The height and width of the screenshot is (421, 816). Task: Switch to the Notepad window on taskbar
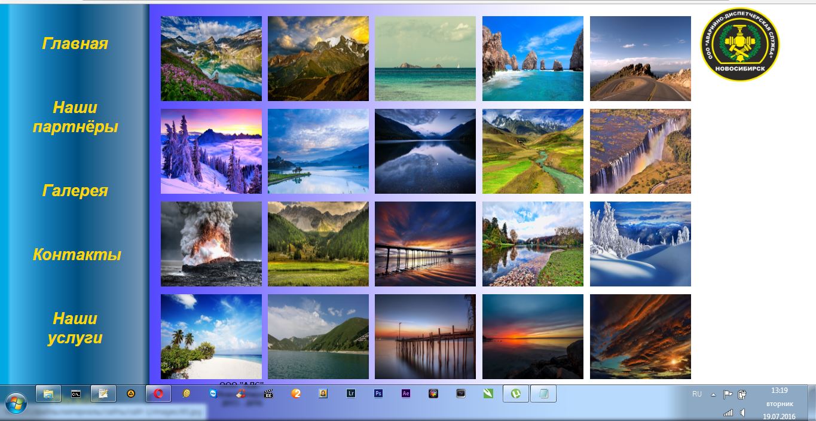point(543,393)
